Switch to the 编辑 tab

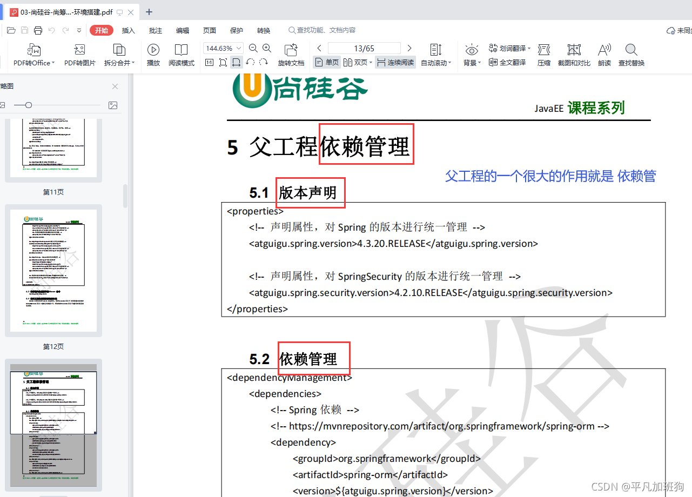click(x=183, y=30)
